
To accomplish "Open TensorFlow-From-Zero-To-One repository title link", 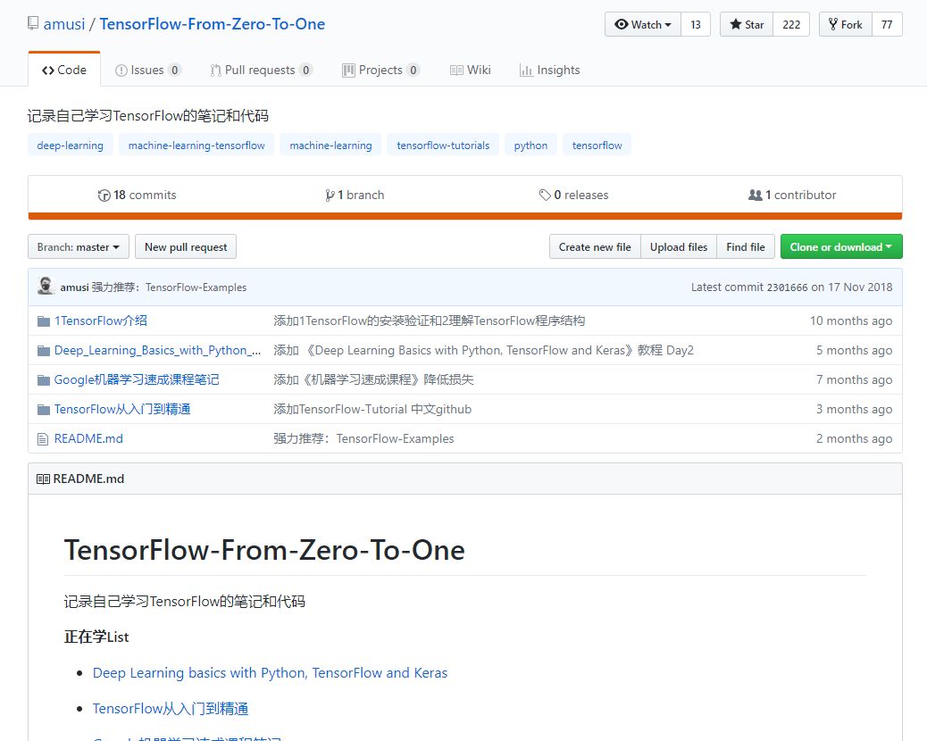I will pos(213,24).
